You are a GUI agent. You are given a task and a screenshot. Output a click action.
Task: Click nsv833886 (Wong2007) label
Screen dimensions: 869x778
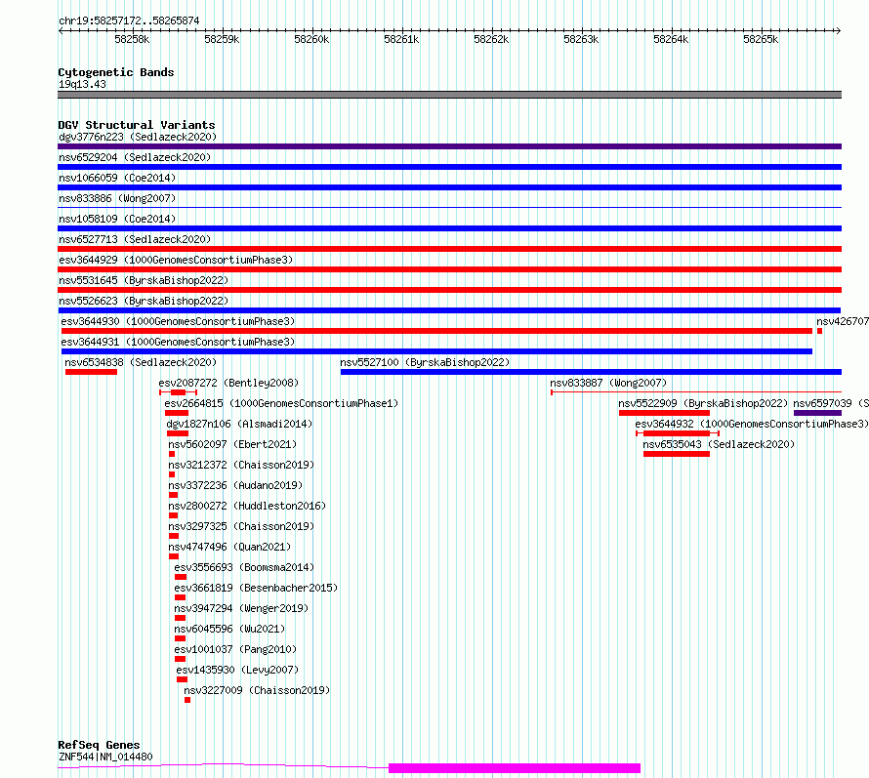tap(117, 198)
